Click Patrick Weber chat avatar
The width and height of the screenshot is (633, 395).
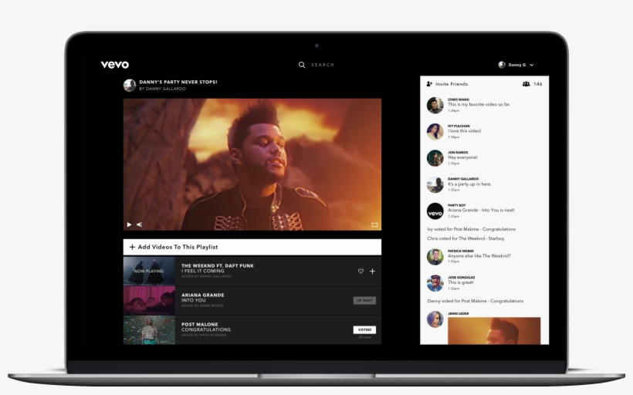(x=435, y=257)
